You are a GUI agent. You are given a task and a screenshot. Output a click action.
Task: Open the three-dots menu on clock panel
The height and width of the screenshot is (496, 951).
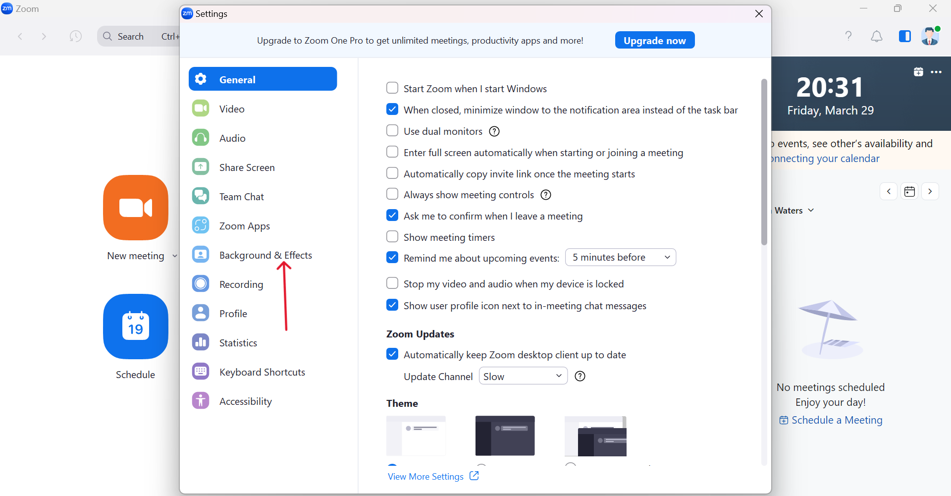[x=936, y=72]
